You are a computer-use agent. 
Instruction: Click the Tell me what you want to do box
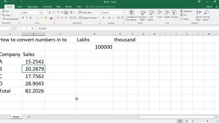tap(101, 6)
